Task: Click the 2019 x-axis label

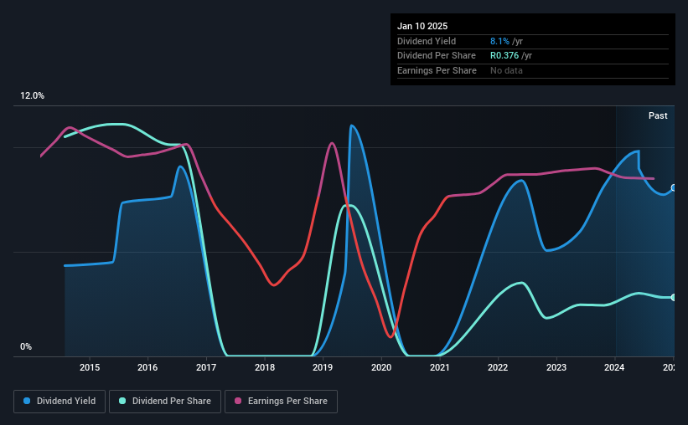Action: (323, 367)
